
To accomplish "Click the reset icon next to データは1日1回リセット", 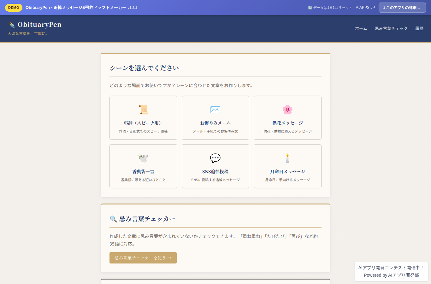I will pyautogui.click(x=310, y=8).
